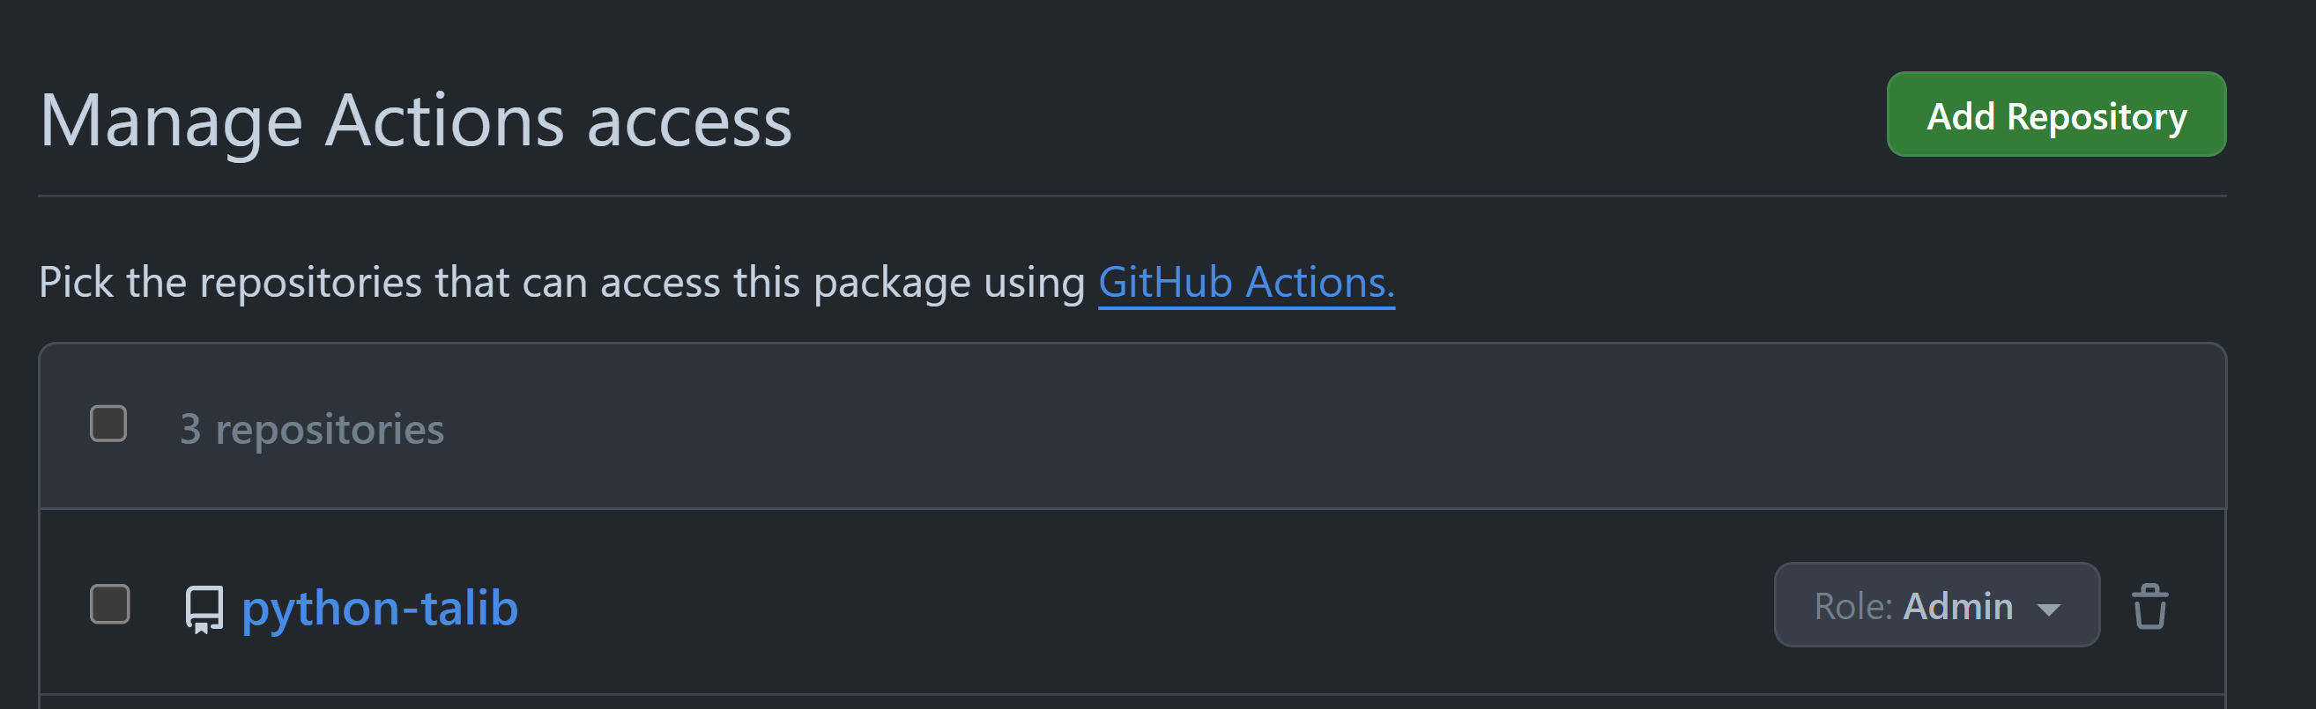Viewport: 2316px width, 709px height.
Task: Open the GitHub Actions link
Action: [1246, 283]
